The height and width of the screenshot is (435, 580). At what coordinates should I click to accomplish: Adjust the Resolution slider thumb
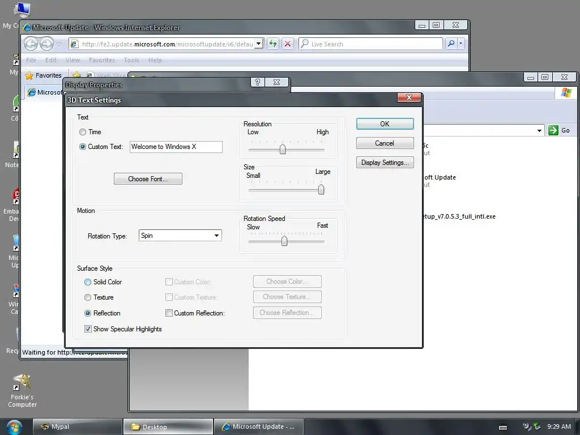coord(283,149)
